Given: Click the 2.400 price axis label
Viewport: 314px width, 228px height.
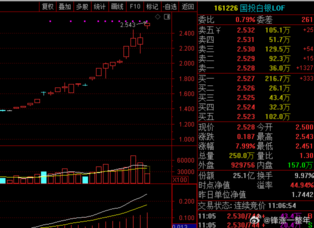Looking at the screenshot, I should point(186,33).
